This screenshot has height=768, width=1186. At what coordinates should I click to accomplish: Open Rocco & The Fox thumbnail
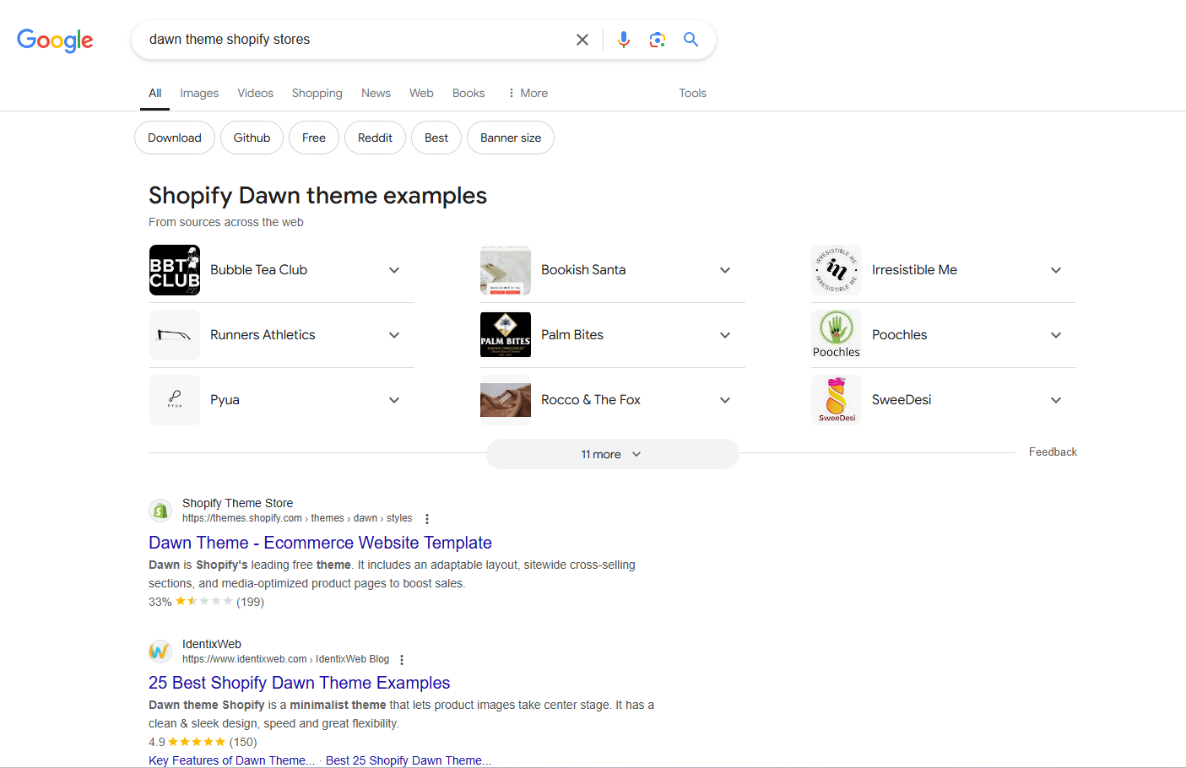[506, 400]
